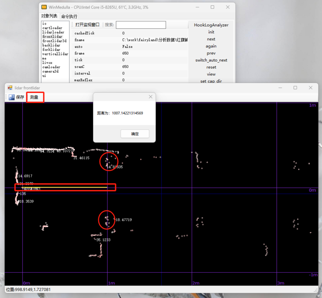Select verticallidar in the object list
This screenshot has width=322, height=298.
55,54
